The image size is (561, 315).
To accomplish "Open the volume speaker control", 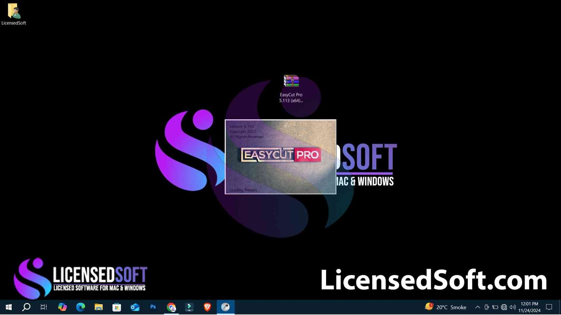I will pos(513,307).
